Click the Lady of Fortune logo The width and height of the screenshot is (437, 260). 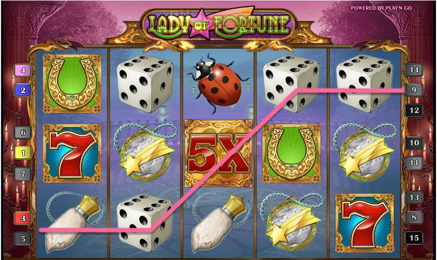click(x=219, y=24)
